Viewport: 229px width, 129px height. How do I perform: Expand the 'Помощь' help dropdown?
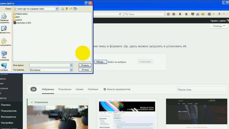219,26
